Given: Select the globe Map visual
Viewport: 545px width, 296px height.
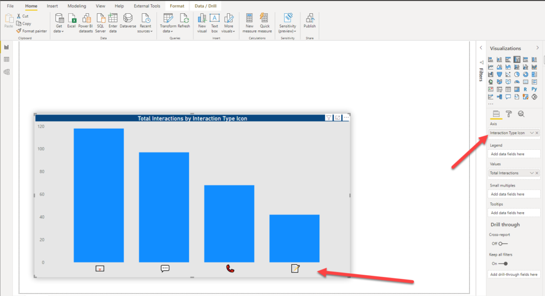Looking at the screenshot, I should click(490, 82).
